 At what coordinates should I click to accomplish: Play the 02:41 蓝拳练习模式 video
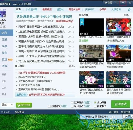coord(92,79)
